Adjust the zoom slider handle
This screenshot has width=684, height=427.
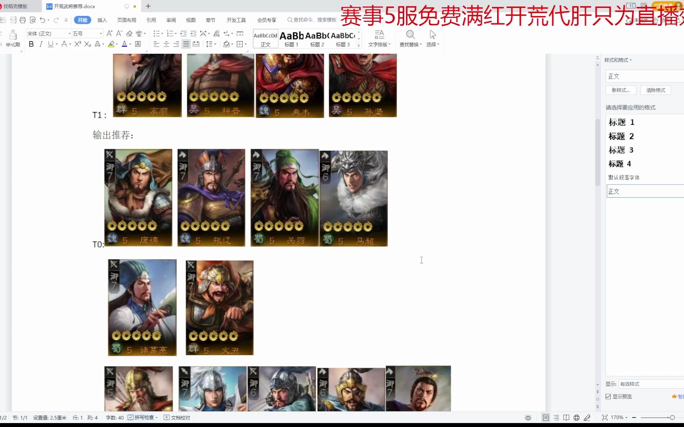672,418
